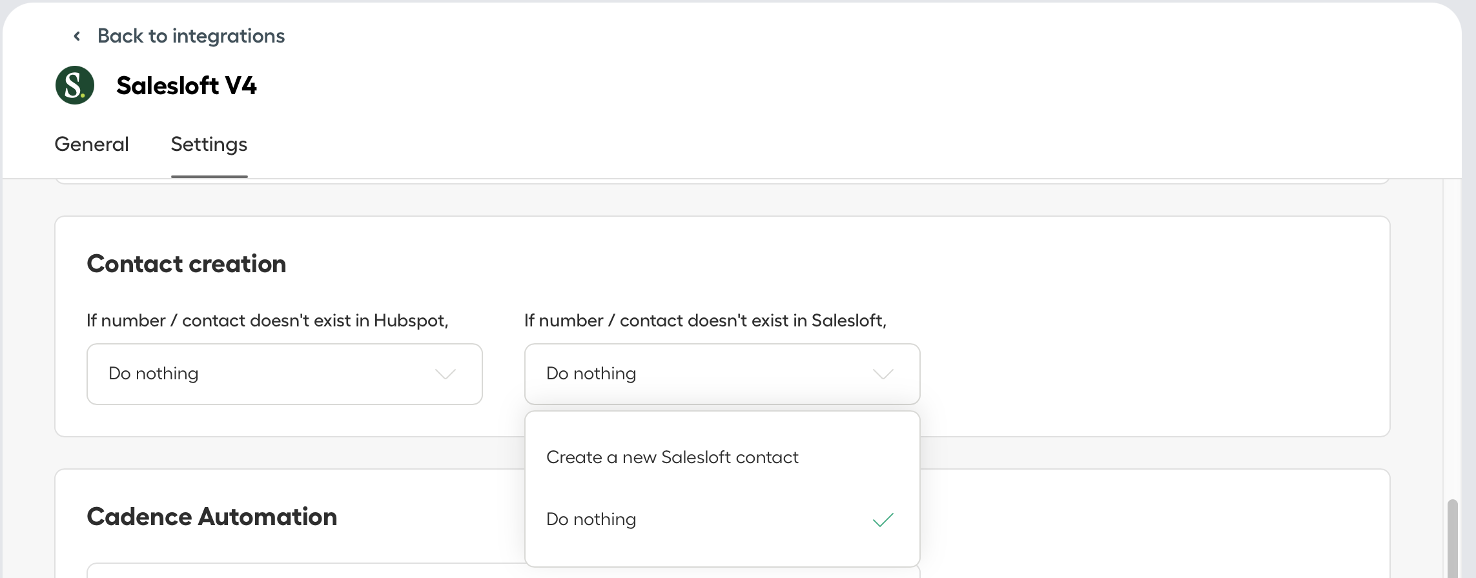Click the page vertical scrollbar thumb
The width and height of the screenshot is (1476, 578).
[1453, 538]
